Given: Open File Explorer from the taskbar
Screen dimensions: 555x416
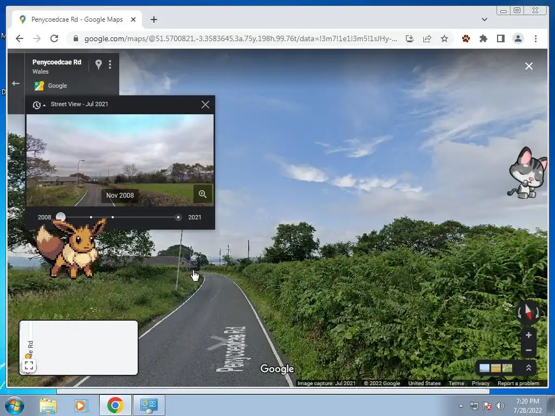Looking at the screenshot, I should pos(48,405).
